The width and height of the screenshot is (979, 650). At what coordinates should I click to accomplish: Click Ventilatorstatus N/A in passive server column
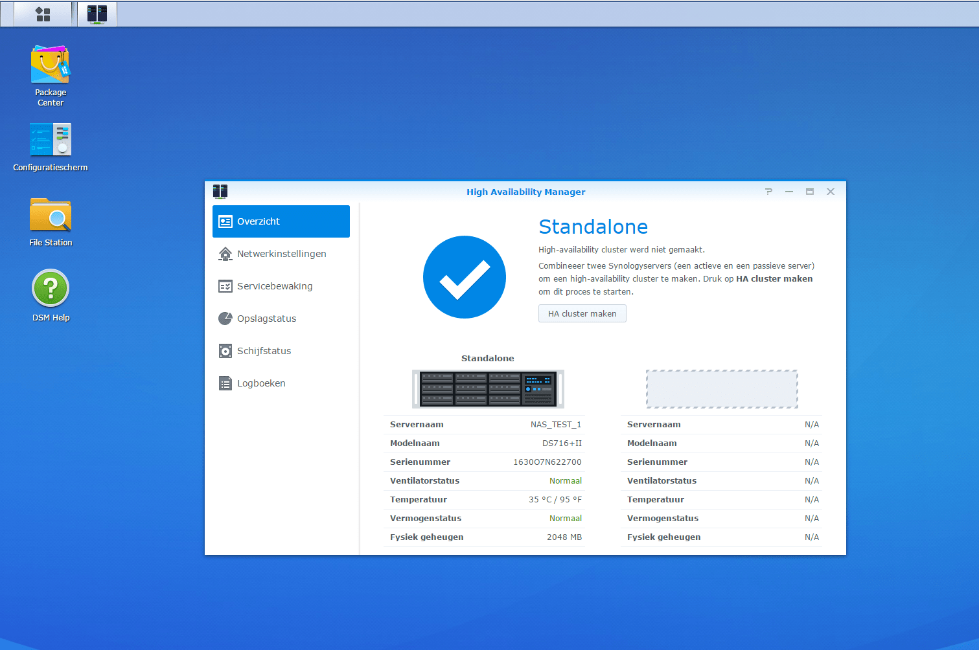(x=812, y=481)
